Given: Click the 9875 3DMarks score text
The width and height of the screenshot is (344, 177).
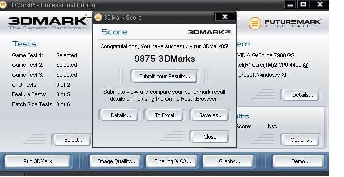Looking at the screenshot, I should pyautogui.click(x=164, y=59).
